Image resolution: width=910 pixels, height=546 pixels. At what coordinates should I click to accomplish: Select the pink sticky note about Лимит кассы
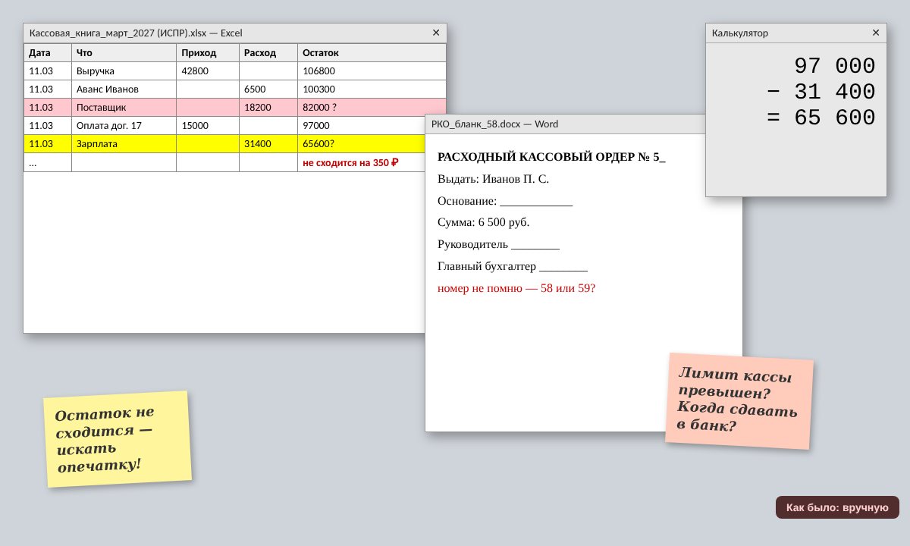click(739, 401)
